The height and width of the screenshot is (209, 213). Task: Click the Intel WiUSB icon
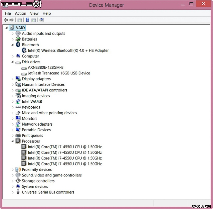(x=18, y=101)
